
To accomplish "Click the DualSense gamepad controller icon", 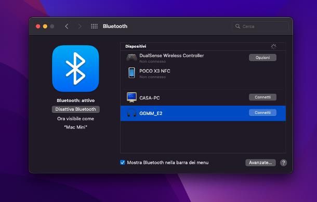I will coord(131,57).
